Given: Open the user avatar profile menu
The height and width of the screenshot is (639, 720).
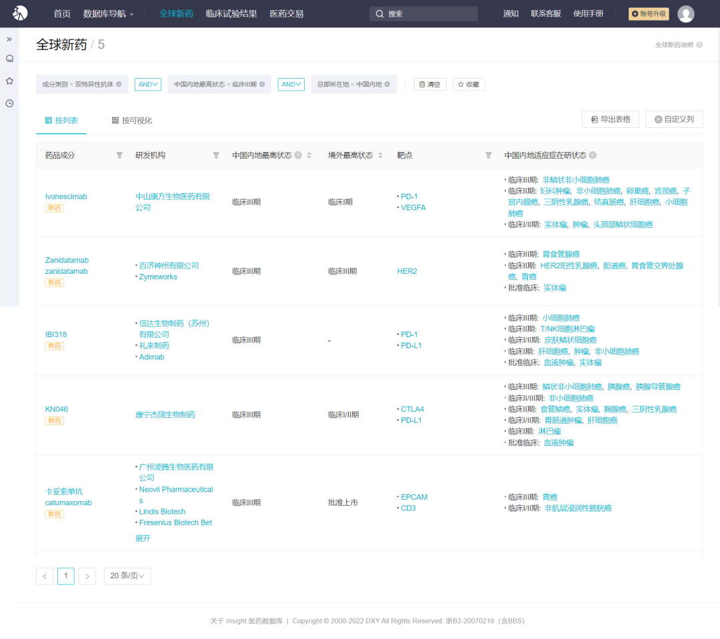Looking at the screenshot, I should pos(685,14).
